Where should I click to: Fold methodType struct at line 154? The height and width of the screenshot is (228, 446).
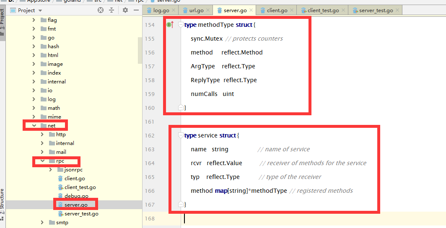pyautogui.click(x=180, y=25)
